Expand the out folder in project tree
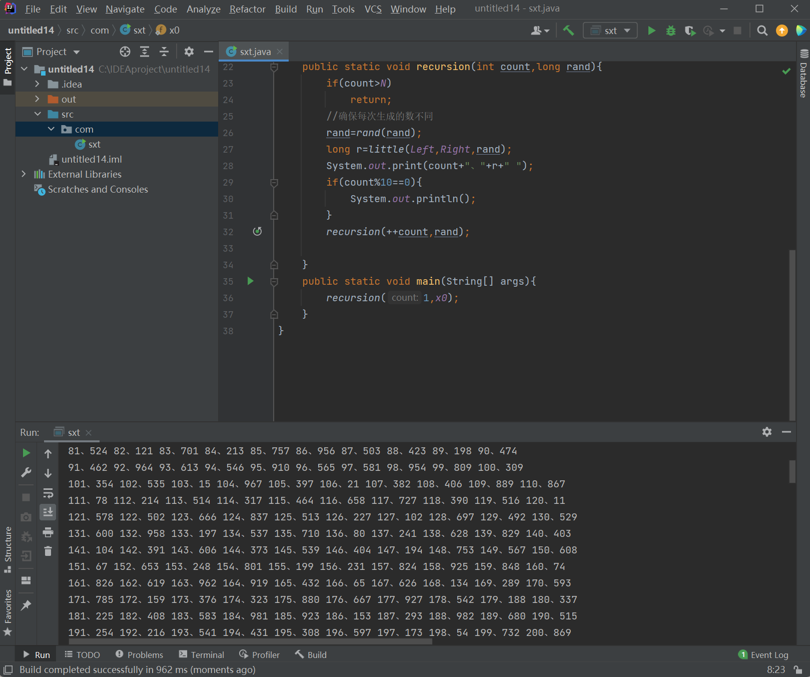810x677 pixels. [x=37, y=99]
